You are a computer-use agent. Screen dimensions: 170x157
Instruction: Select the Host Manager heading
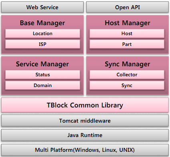click(x=128, y=23)
